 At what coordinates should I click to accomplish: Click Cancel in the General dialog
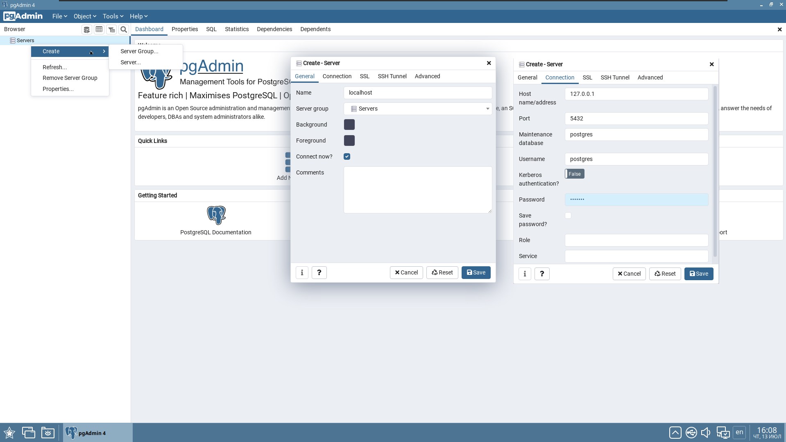(x=406, y=272)
